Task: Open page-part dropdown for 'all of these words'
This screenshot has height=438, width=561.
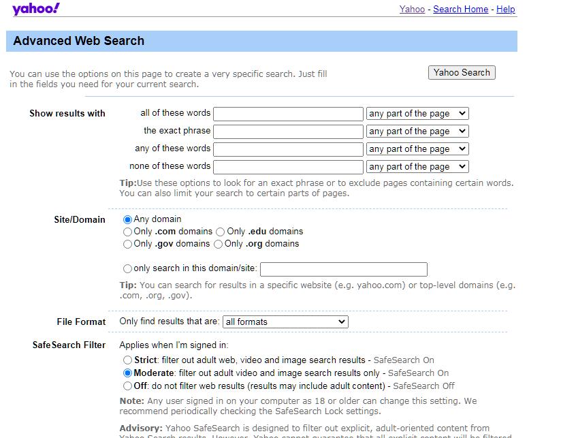Action: (x=417, y=114)
